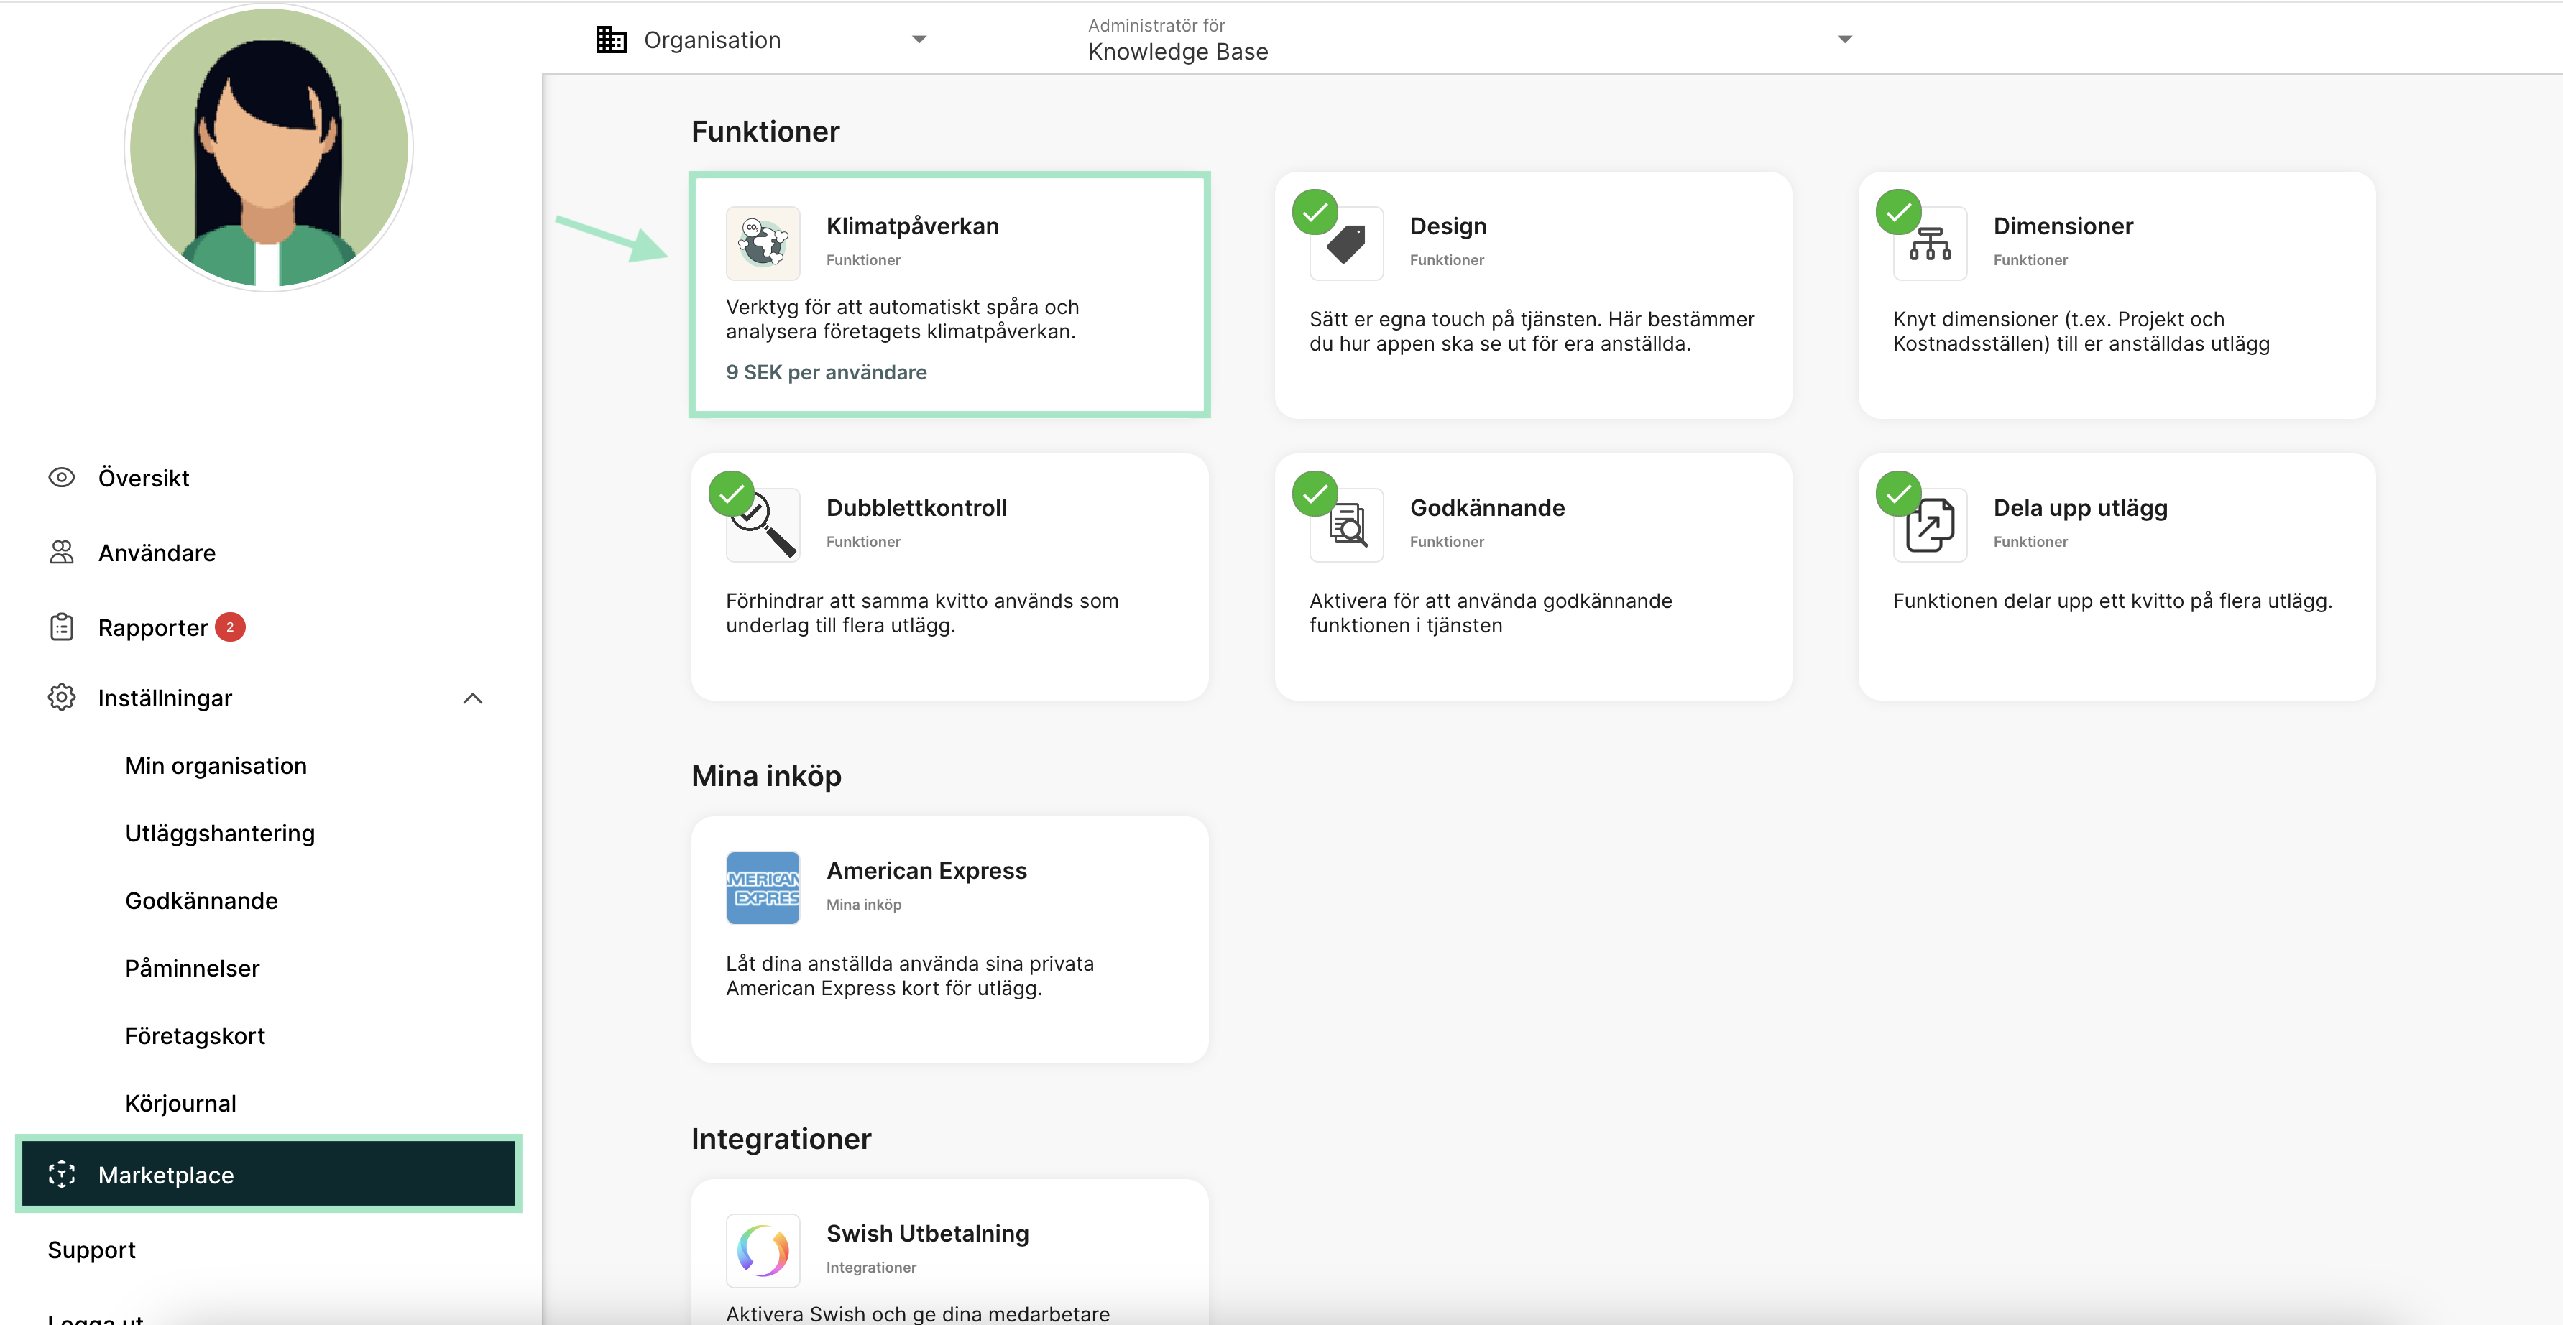Click the user avatar picture

tap(269, 148)
